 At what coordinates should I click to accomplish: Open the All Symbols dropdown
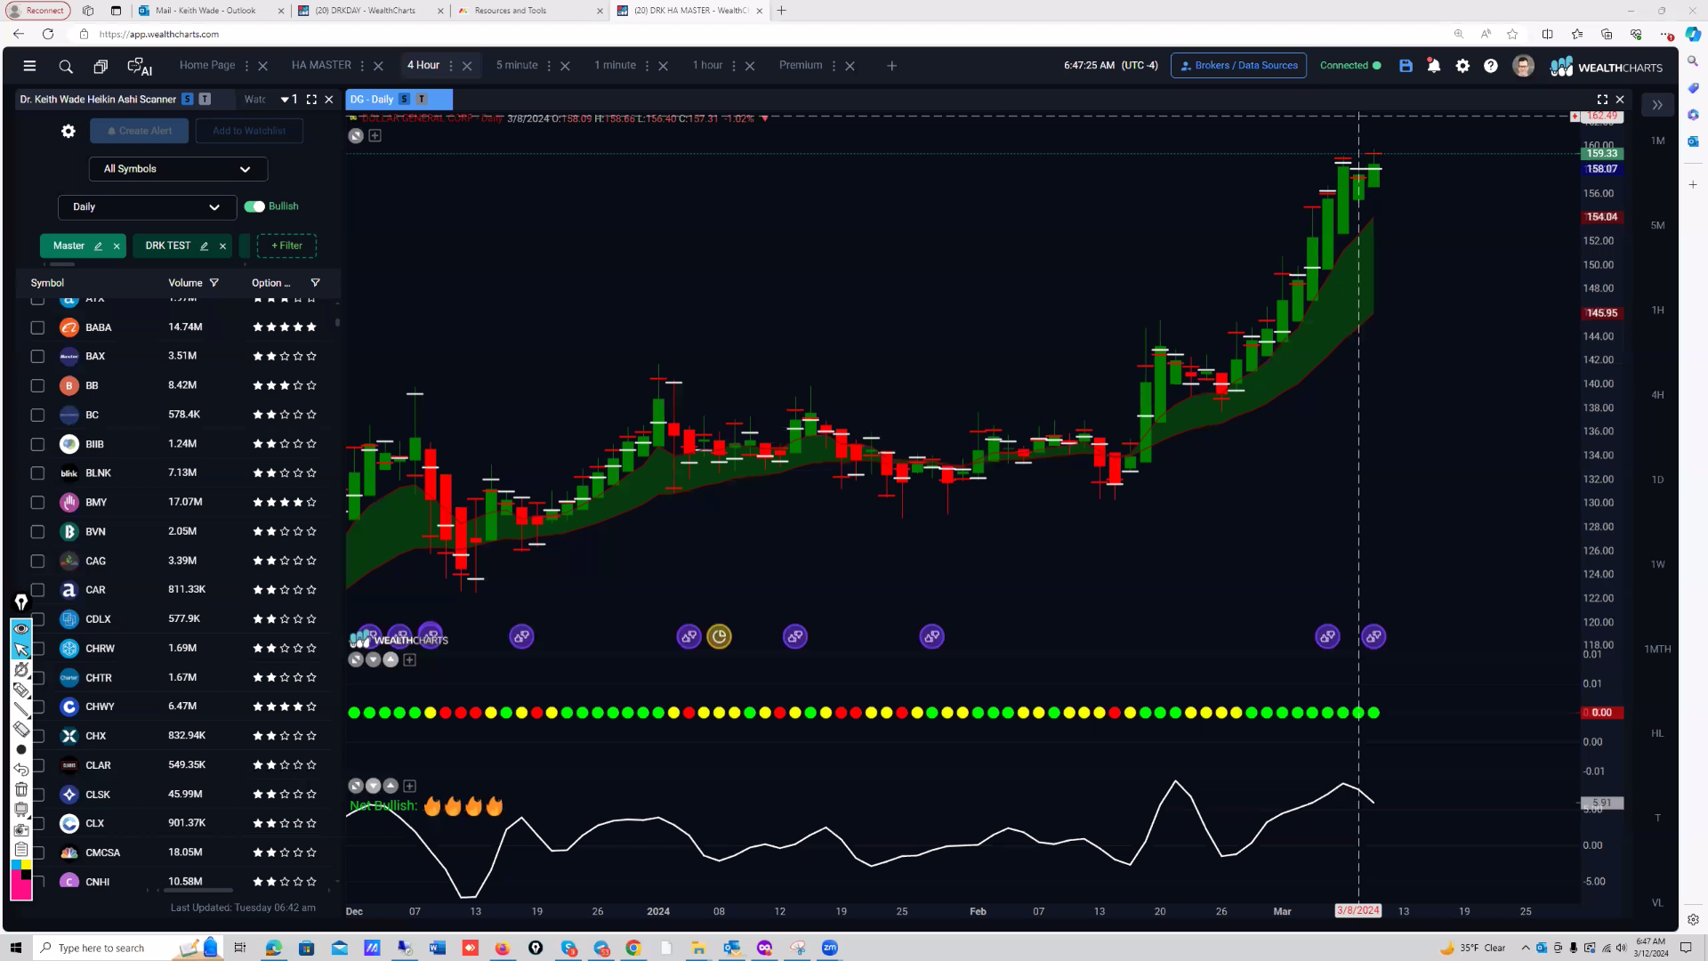[x=178, y=169]
